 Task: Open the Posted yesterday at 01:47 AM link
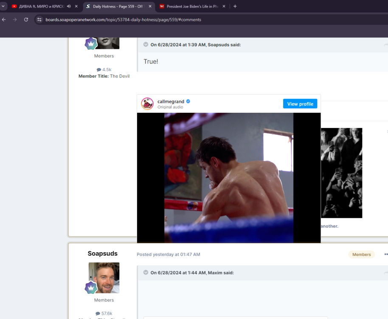[168, 254]
